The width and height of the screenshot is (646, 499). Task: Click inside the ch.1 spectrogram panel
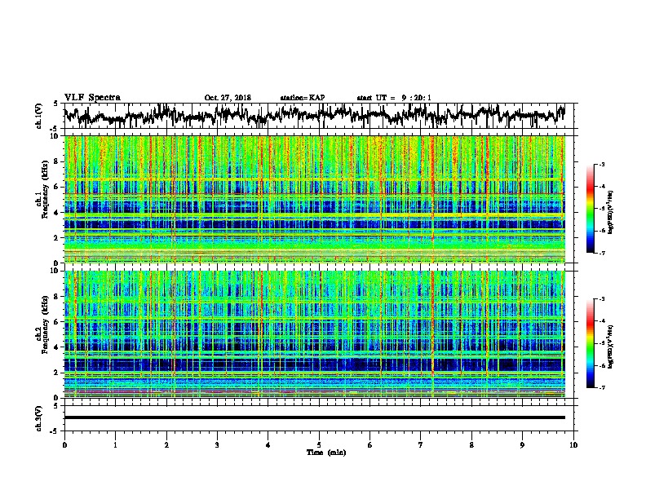coord(315,199)
